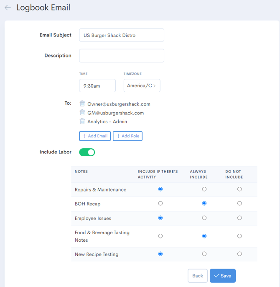Click the back arrow beside Logbook Email
280x287 pixels.
click(8, 8)
